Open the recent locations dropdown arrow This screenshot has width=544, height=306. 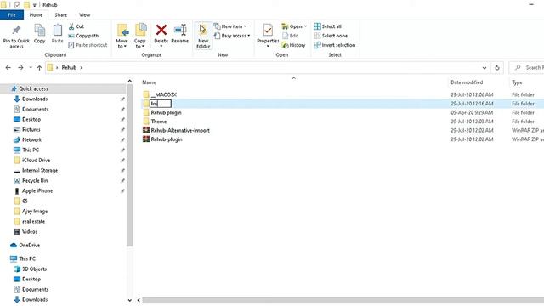coord(31,68)
